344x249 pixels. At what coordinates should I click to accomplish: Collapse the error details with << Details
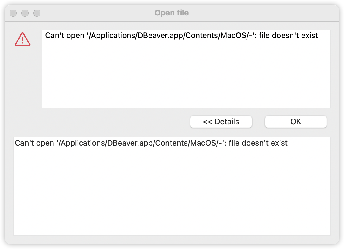[221, 122]
